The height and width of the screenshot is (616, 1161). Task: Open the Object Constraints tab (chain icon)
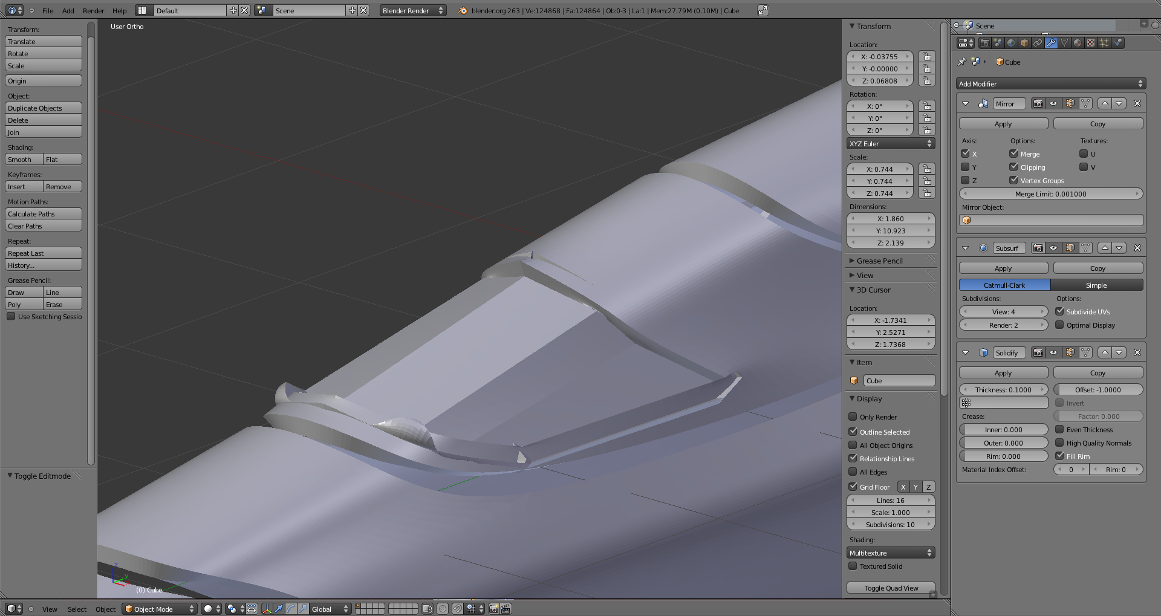coord(1038,43)
